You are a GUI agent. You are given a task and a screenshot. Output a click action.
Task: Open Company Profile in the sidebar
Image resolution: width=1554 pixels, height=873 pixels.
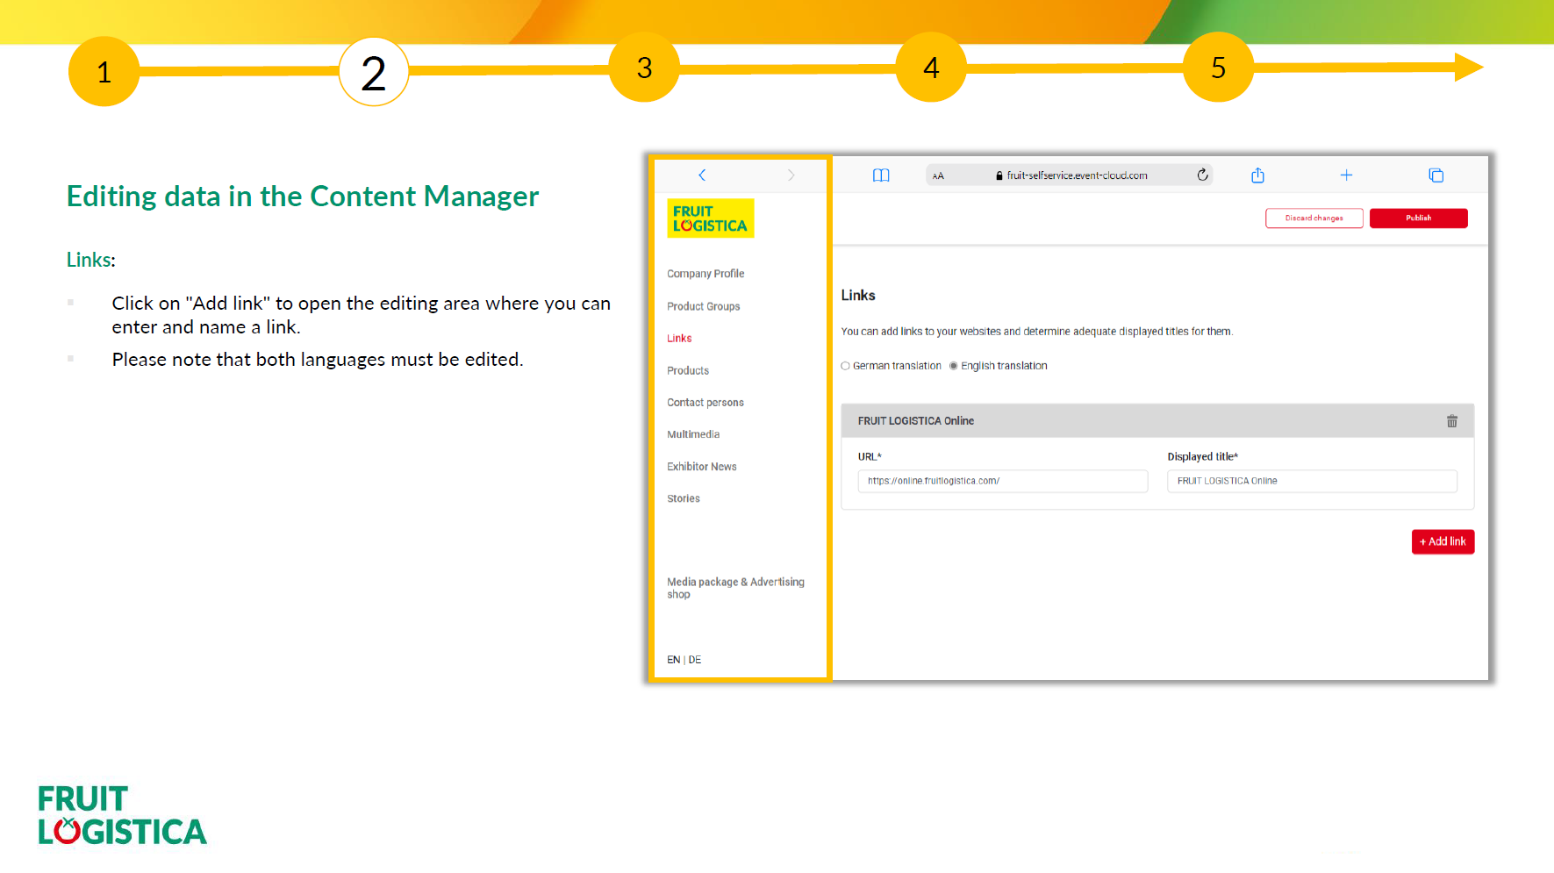tap(705, 274)
